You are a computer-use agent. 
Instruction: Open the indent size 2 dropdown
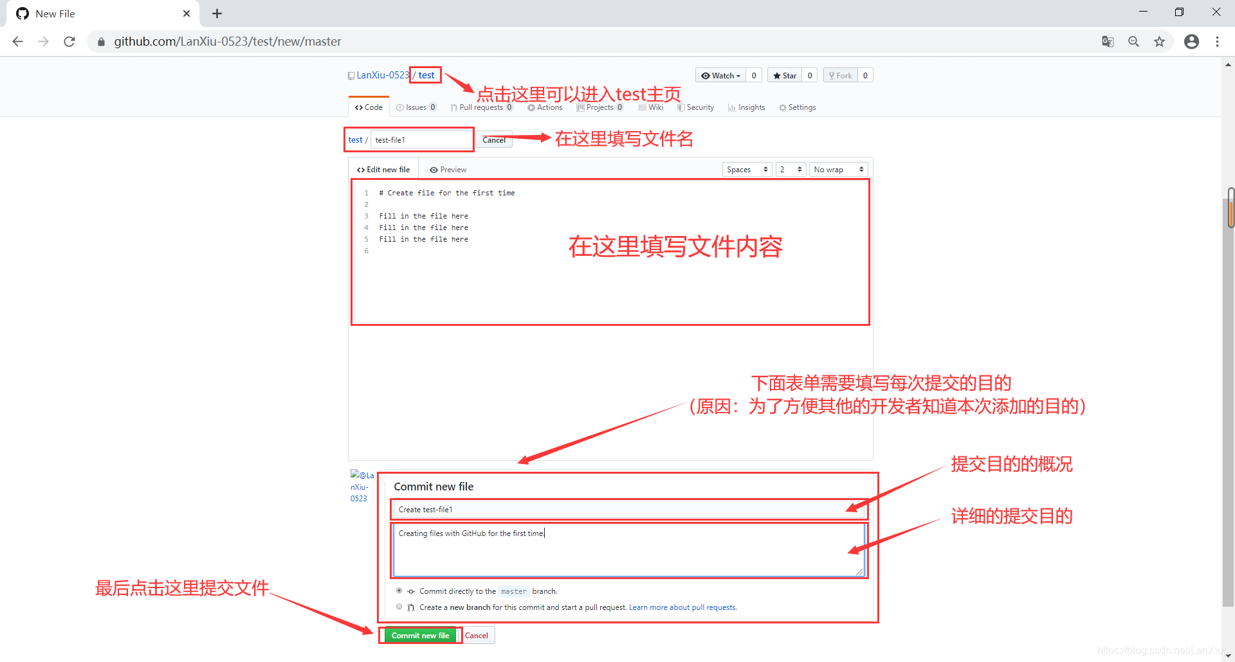click(791, 170)
